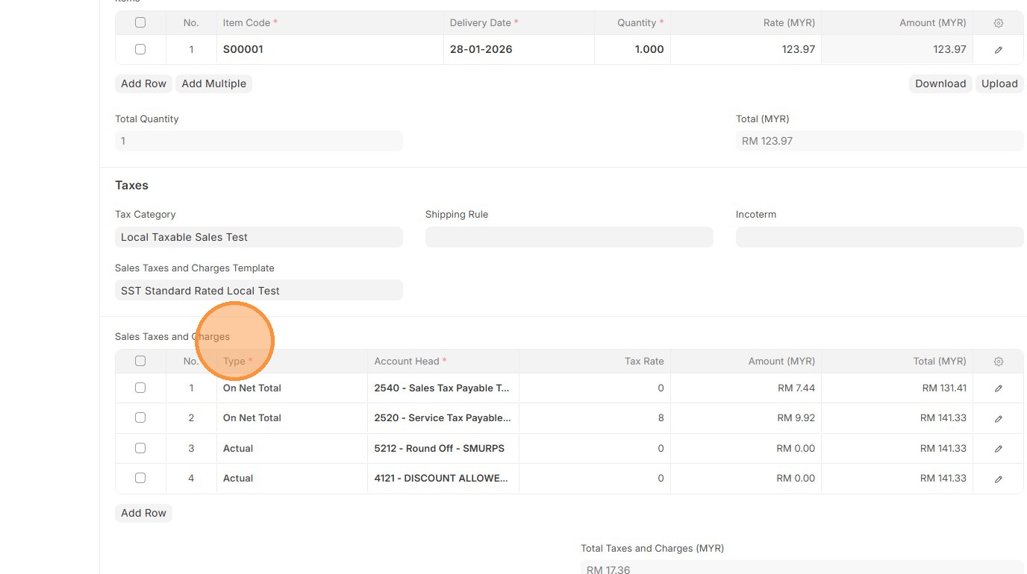Click the Download button

[x=940, y=83]
